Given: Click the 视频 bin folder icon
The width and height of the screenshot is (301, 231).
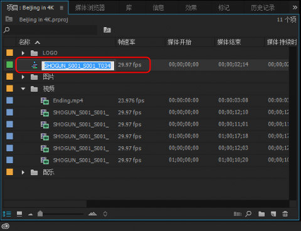Looking at the screenshot, I should pos(34,89).
